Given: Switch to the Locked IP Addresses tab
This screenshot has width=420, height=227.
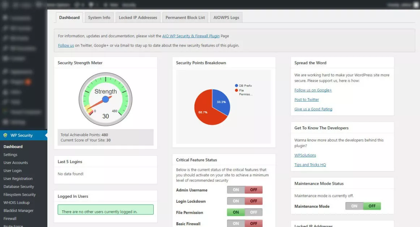Looking at the screenshot, I should click(138, 17).
